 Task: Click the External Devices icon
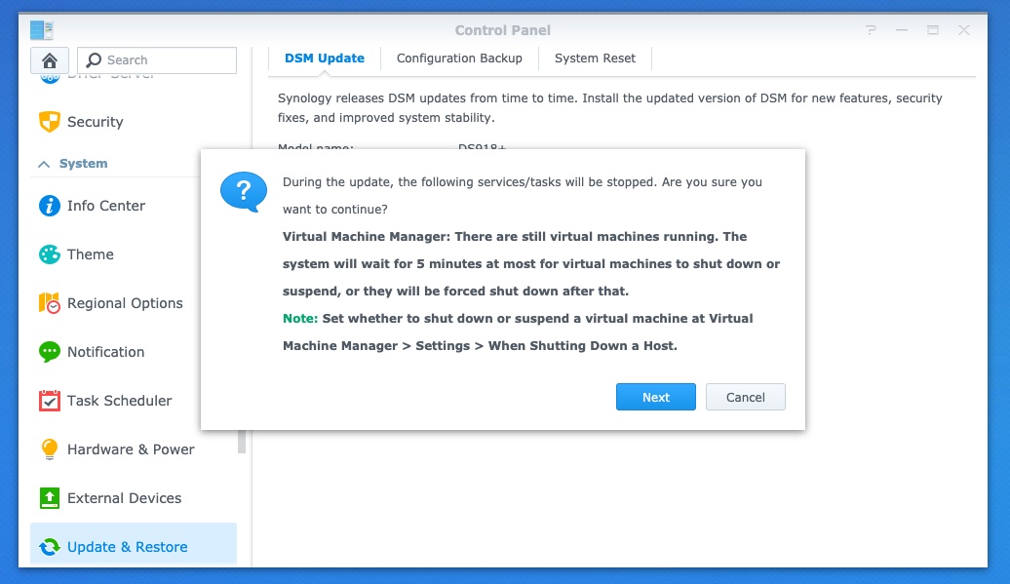point(50,498)
